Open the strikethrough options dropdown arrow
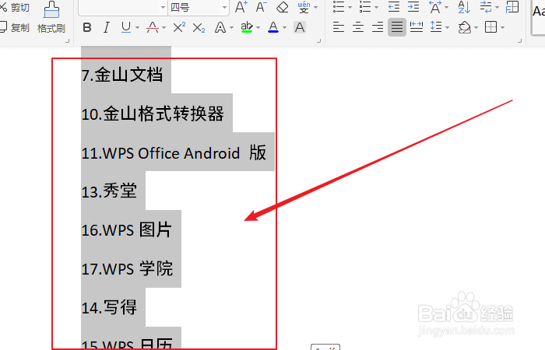The image size is (545, 350). pyautogui.click(x=163, y=27)
